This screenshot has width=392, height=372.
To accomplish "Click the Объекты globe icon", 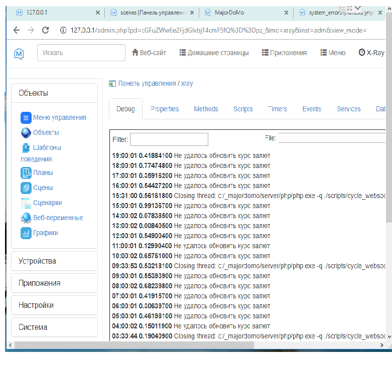I will click(x=26, y=133).
